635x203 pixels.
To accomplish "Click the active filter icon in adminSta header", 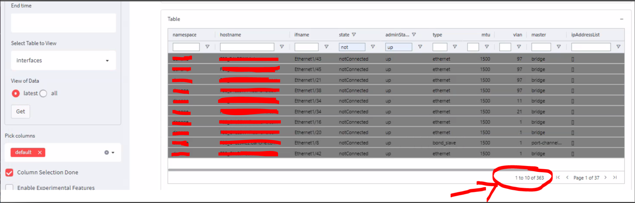I will 414,35.
